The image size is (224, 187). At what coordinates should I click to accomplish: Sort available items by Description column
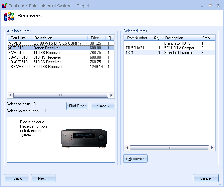click(x=60, y=38)
